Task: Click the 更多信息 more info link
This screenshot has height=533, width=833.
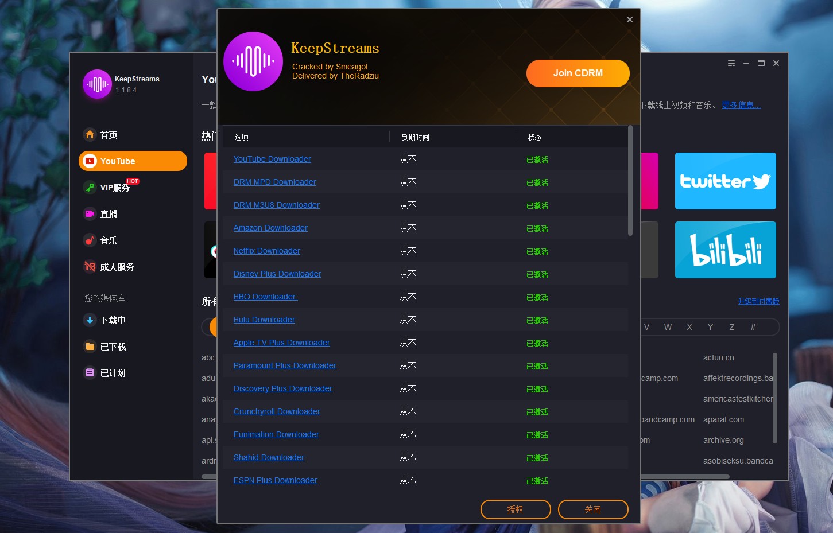Action: pyautogui.click(x=741, y=105)
